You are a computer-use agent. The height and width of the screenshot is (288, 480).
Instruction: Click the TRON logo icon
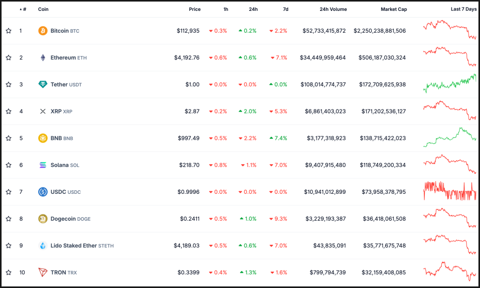tap(43, 273)
